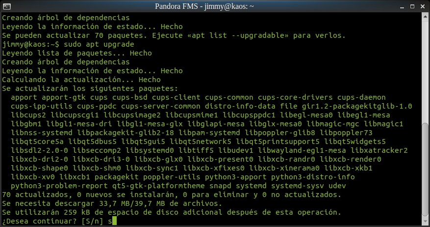Open the terminal window menu icon
The image size is (430, 227).
[x=6, y=6]
